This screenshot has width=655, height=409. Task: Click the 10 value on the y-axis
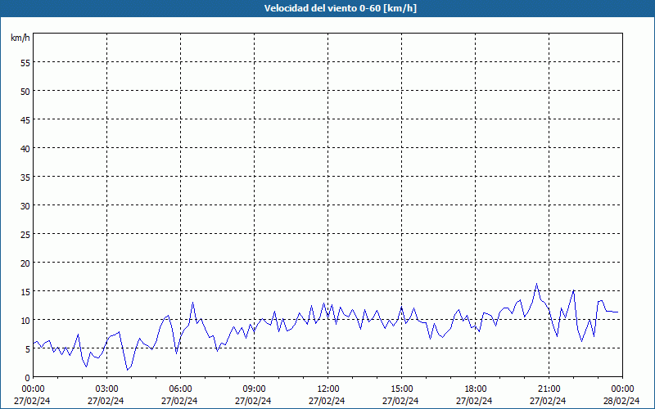pyautogui.click(x=25, y=320)
